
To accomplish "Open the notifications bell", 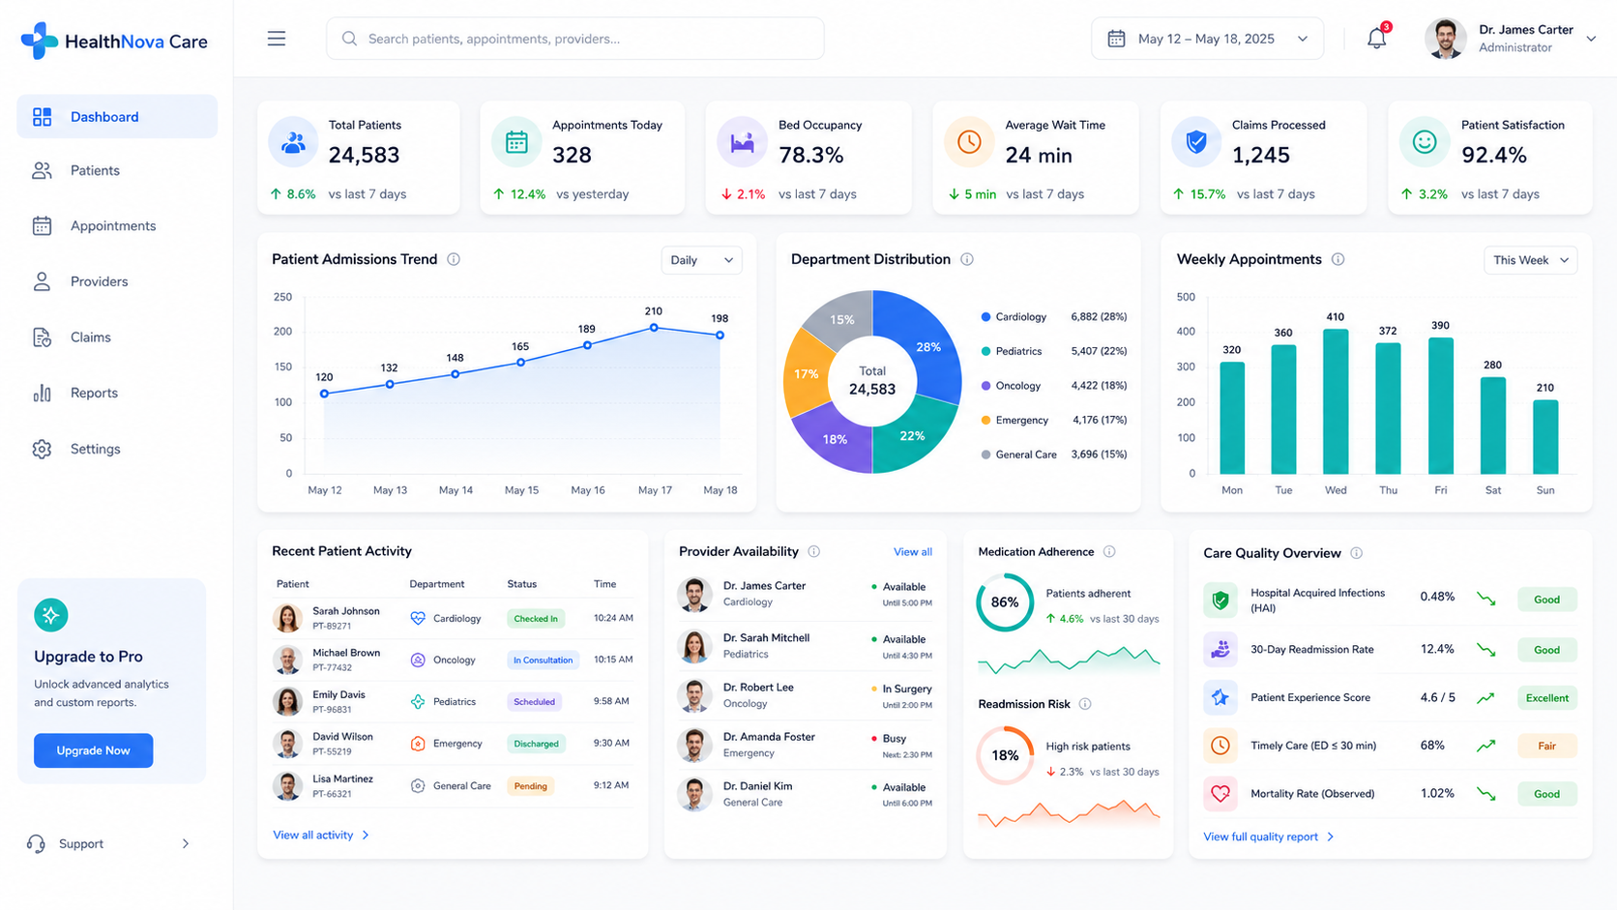I will (1376, 39).
